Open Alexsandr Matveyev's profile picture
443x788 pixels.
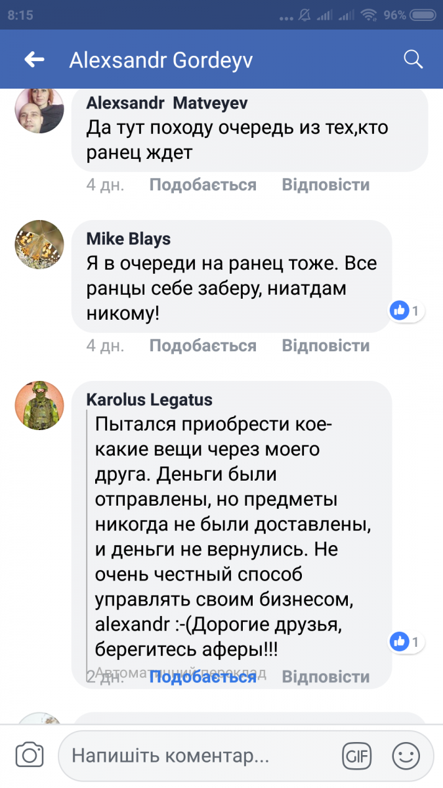[39, 110]
